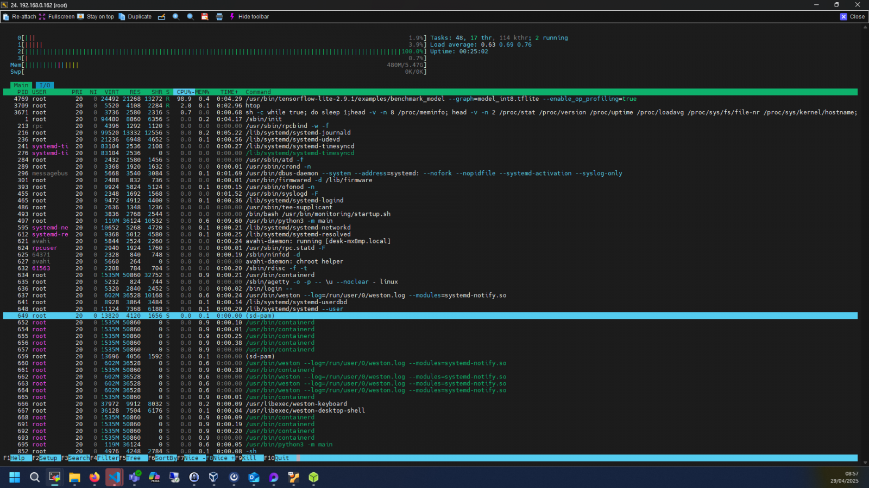
Task: Open Firefox from the taskbar
Action: (x=95, y=477)
